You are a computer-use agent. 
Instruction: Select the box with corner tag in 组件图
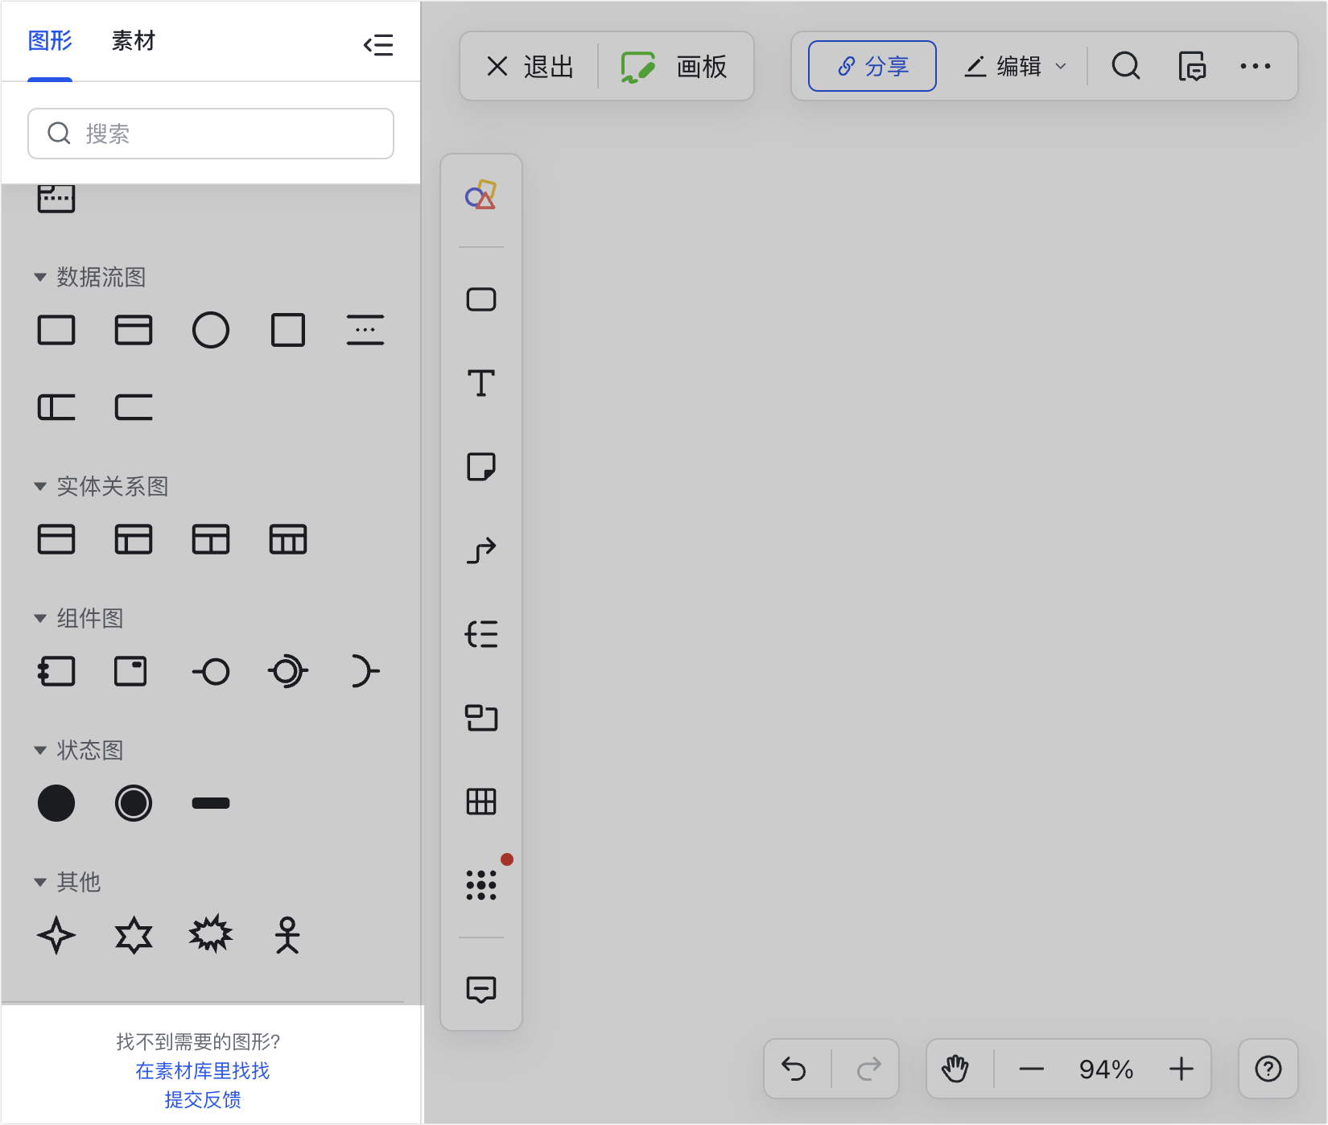pos(130,671)
